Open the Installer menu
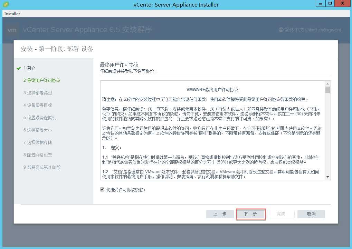Screen dimensions: 352x249 [12, 14]
